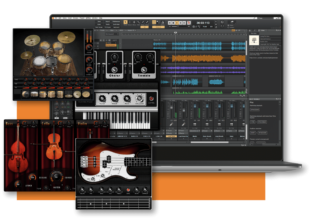
Task: Click the Record button in transport
Action: click(x=189, y=23)
